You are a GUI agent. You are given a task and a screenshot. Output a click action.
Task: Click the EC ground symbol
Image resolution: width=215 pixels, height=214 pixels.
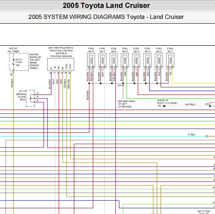(x=164, y=106)
